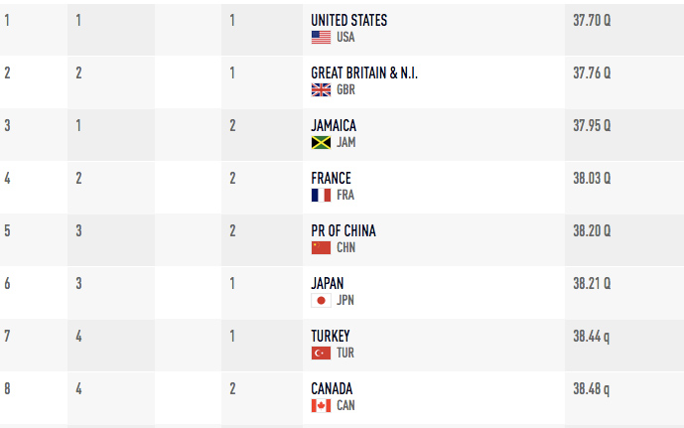This screenshot has height=428, width=684.
Task: Select the FRANCE team name
Action: click(x=332, y=178)
